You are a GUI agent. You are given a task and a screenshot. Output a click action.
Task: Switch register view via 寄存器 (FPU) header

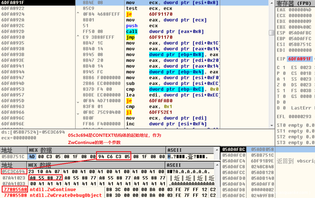294,3
